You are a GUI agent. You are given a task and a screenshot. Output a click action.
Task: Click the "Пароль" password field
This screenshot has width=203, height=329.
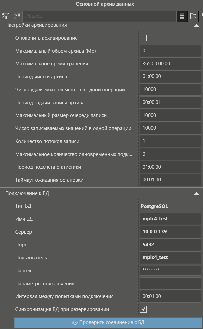point(170,271)
